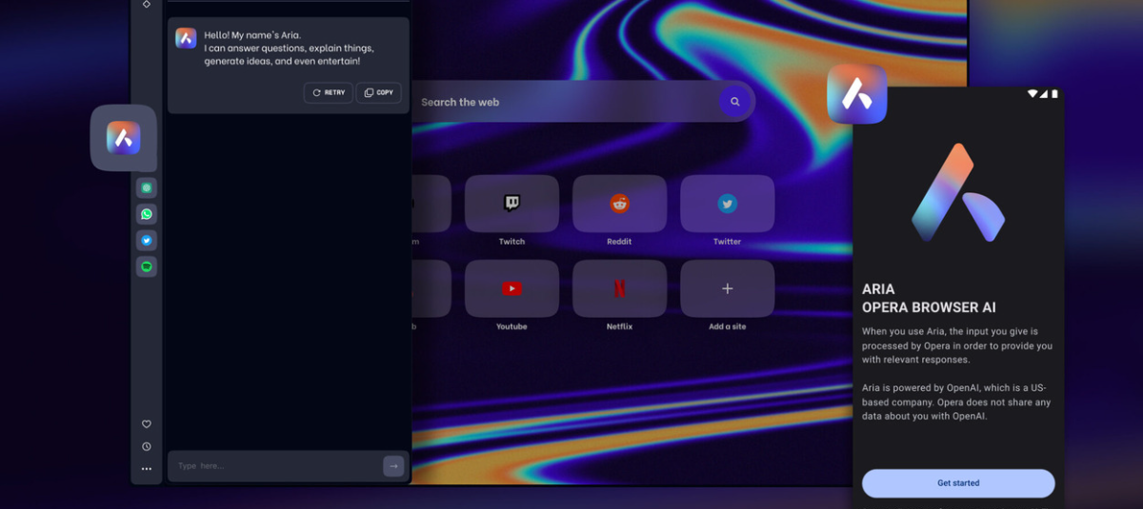Click 'Aria is powered by OpenAI' paragraph
The width and height of the screenshot is (1143, 509).
coord(956,402)
